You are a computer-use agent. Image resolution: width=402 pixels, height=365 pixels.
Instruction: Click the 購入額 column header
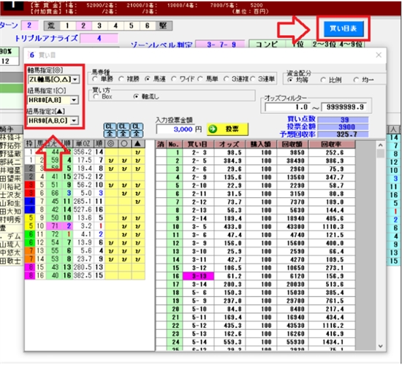coord(260,145)
